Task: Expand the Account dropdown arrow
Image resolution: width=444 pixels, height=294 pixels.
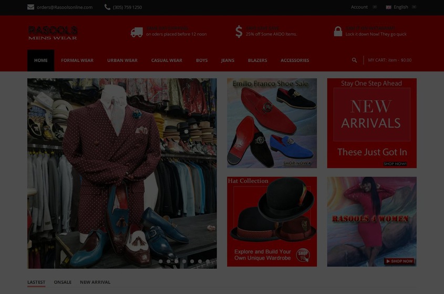Action: point(375,7)
